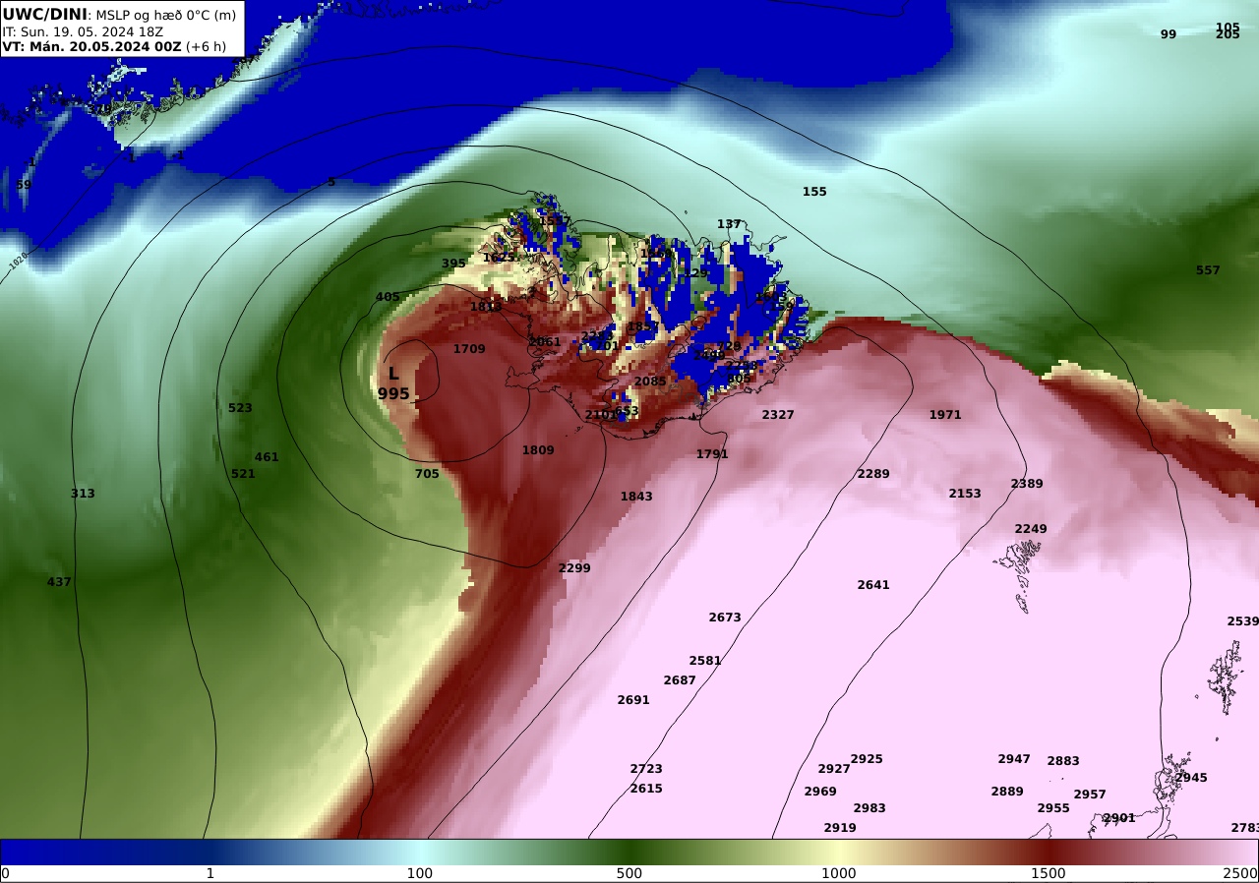1259x883 pixels.
Task: Click the 2289 height value
Action: pos(873,474)
